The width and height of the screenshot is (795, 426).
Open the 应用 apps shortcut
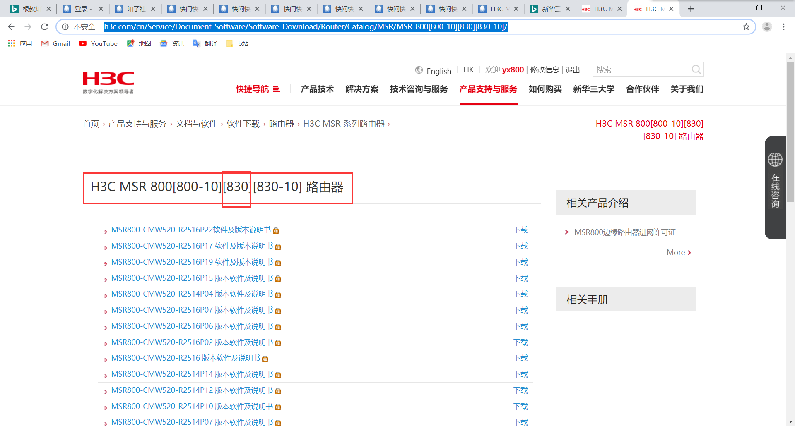coord(20,43)
